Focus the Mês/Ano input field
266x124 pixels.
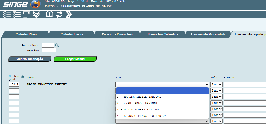49,50
